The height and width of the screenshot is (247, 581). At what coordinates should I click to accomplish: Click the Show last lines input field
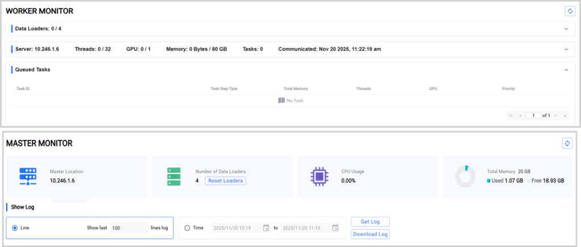[128, 228]
